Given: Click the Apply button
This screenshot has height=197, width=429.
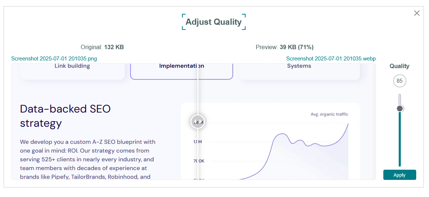Looking at the screenshot, I should (399, 175).
